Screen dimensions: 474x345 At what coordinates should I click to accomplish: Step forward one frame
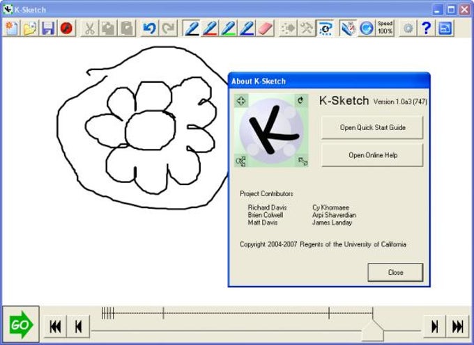pos(435,326)
